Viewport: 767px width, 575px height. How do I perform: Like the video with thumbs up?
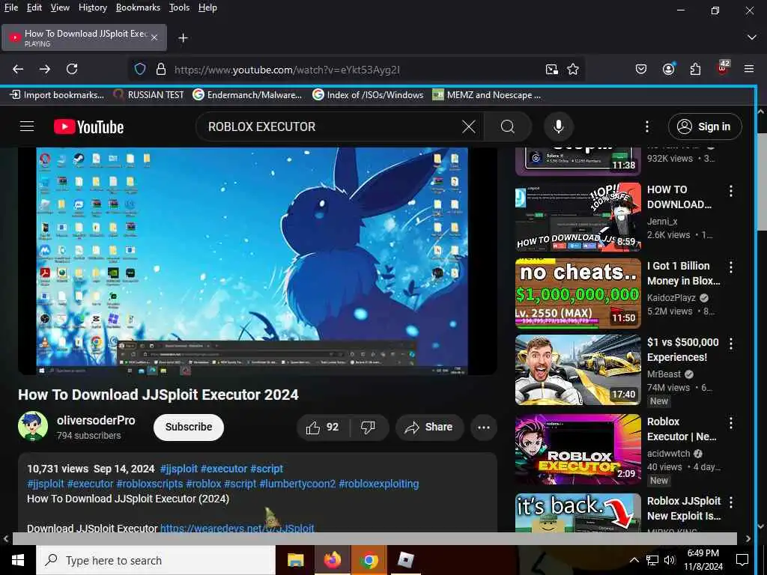click(323, 428)
